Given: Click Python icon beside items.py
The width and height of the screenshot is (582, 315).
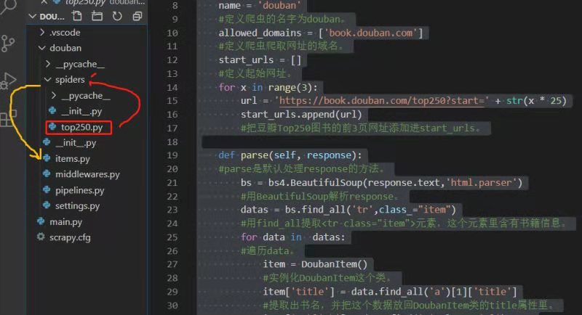Looking at the screenshot, I should click(x=47, y=158).
